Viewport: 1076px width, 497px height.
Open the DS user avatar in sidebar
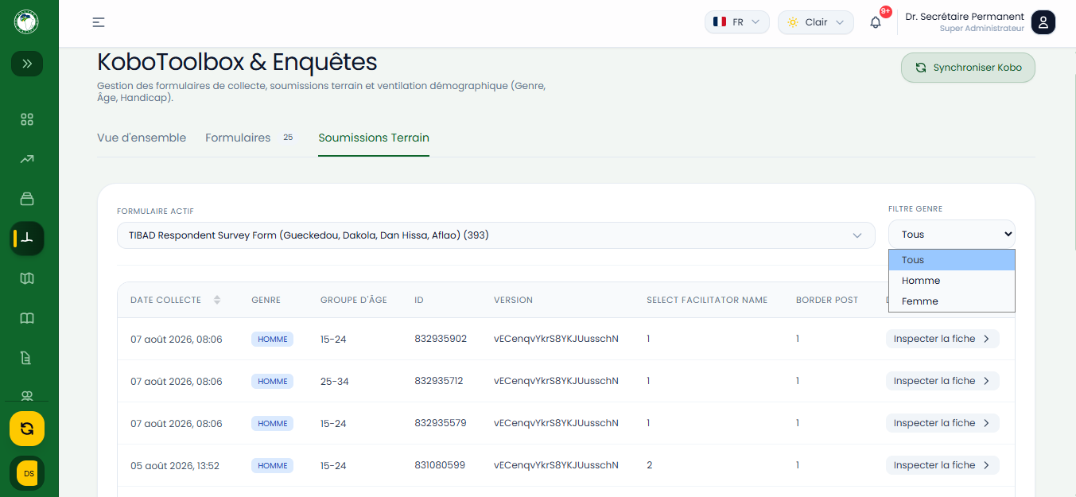tap(27, 473)
